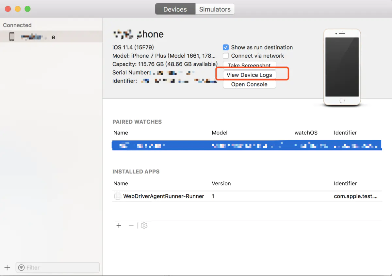Click the watchOS column header

(x=306, y=133)
